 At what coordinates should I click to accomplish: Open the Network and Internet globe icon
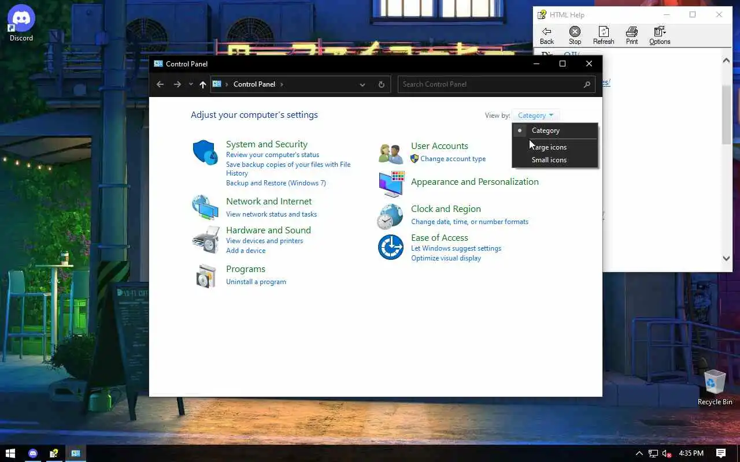click(205, 207)
